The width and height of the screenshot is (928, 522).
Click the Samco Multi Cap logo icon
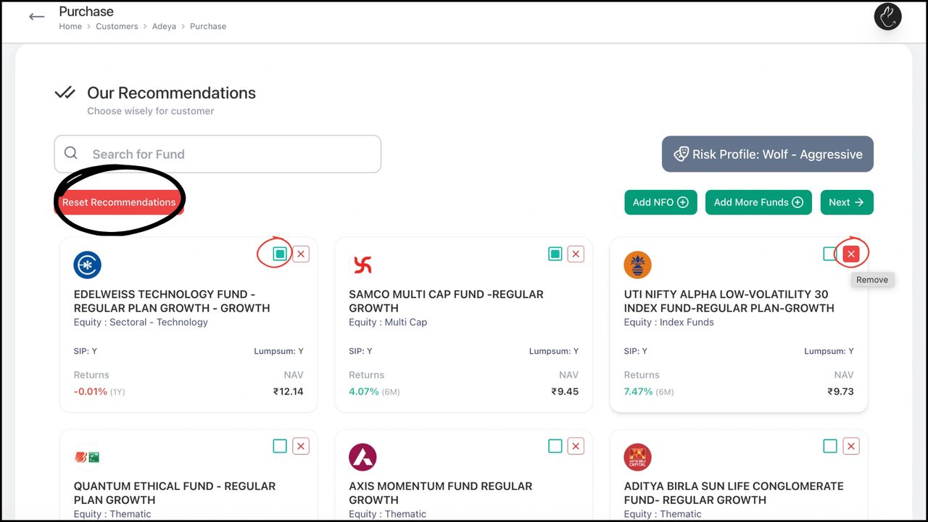pos(362,265)
